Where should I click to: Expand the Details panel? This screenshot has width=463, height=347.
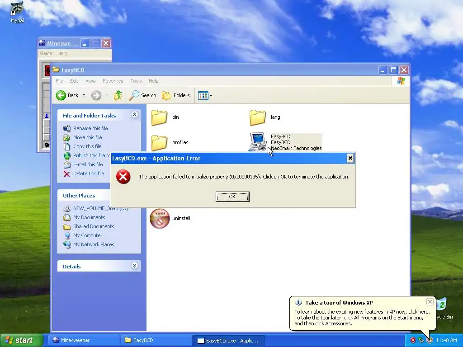click(134, 266)
